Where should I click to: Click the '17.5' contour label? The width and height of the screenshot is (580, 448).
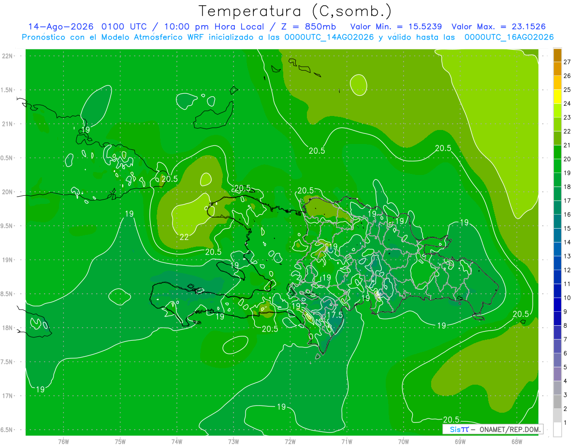click(334, 315)
